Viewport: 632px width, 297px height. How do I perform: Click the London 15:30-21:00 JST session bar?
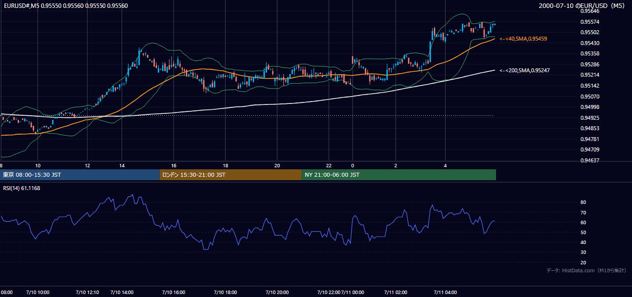point(230,175)
